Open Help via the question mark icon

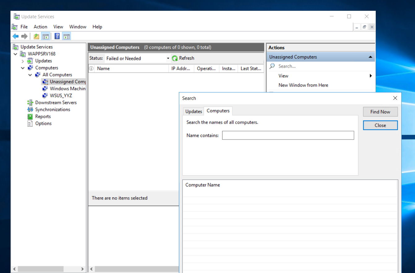tap(57, 36)
